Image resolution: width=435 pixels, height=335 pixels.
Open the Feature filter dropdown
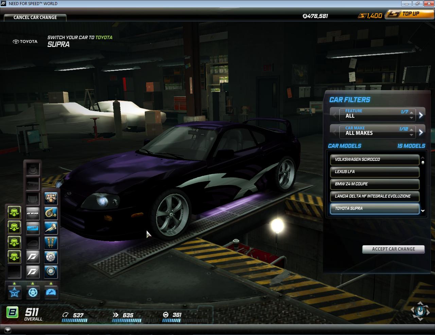coord(378,115)
